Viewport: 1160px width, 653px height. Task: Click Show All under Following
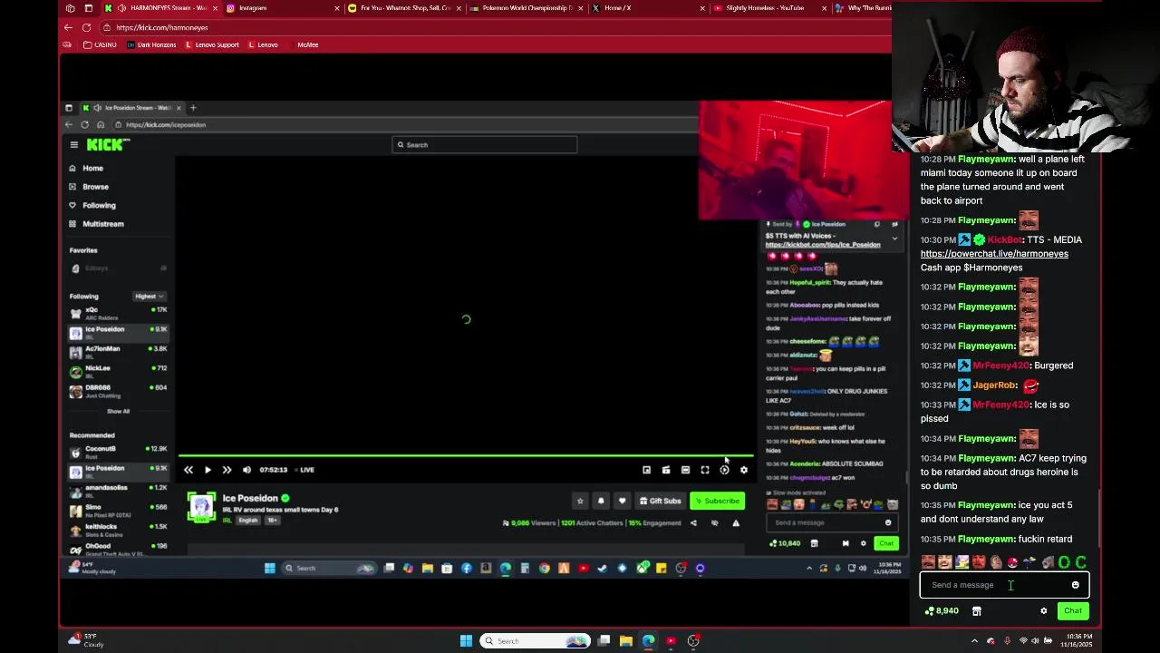click(x=118, y=411)
